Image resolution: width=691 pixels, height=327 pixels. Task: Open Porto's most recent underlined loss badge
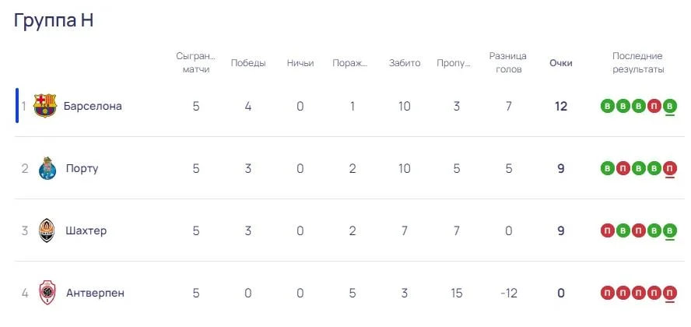click(x=670, y=168)
